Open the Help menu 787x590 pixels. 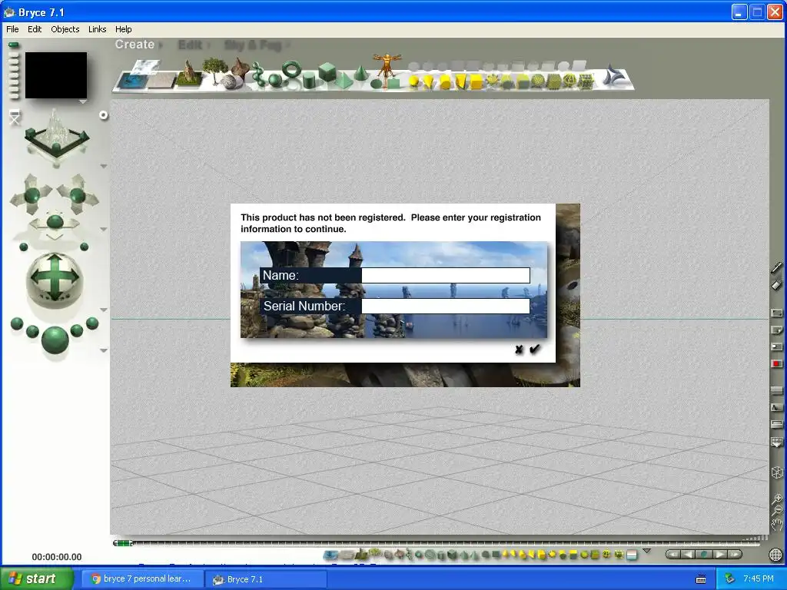[x=124, y=29]
